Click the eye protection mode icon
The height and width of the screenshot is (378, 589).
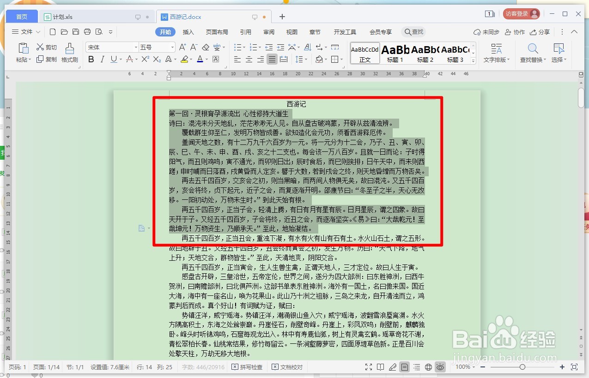coord(440,367)
